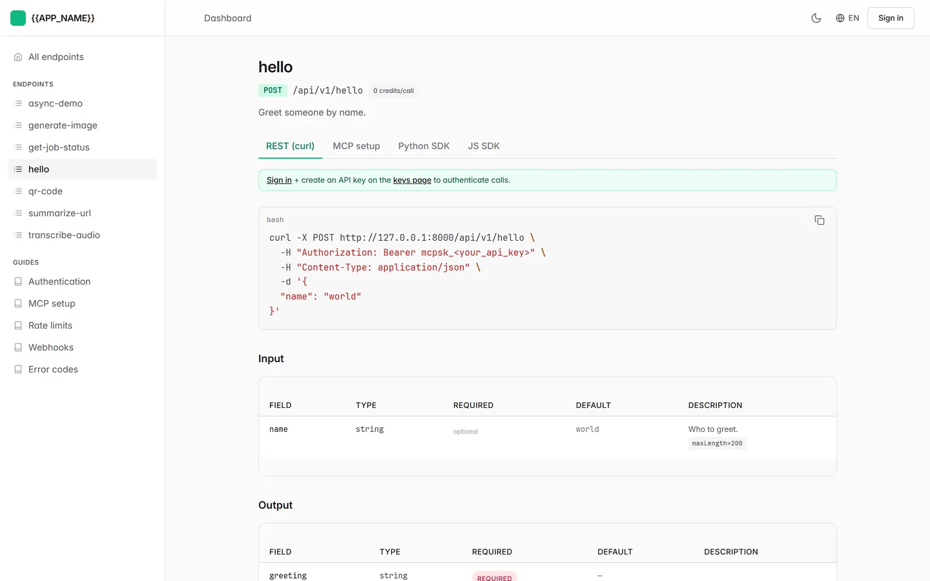Open the Error codes guide

83,369
